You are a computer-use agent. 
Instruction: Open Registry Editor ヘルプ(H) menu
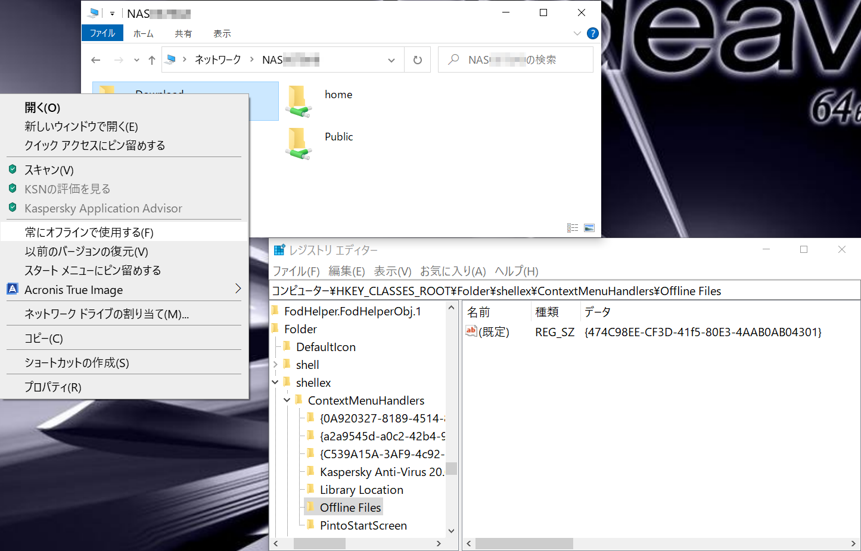[x=517, y=271]
